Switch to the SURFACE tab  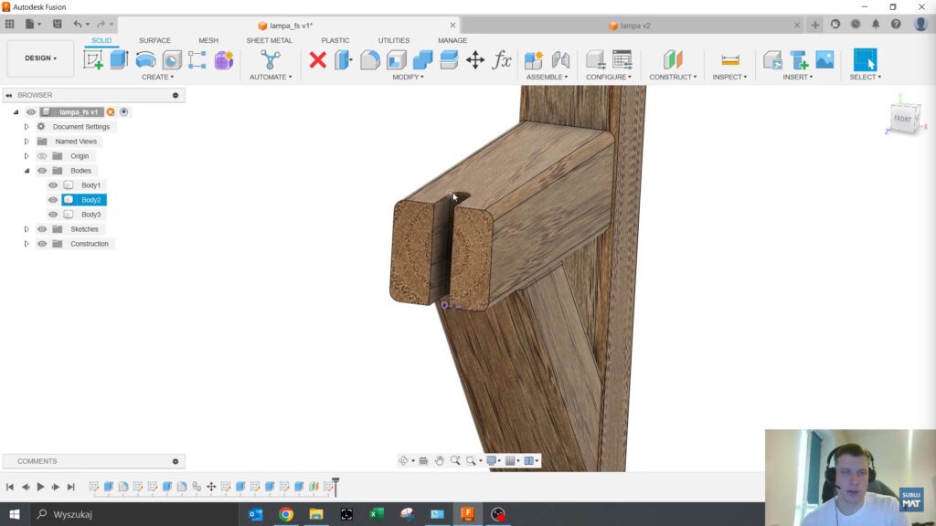pos(154,40)
